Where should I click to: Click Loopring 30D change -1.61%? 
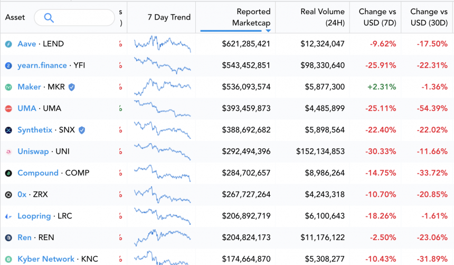(434, 216)
